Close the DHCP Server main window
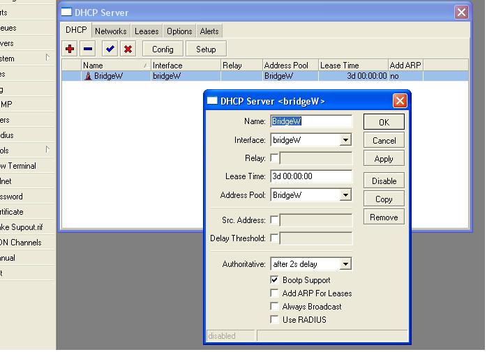 point(461,12)
